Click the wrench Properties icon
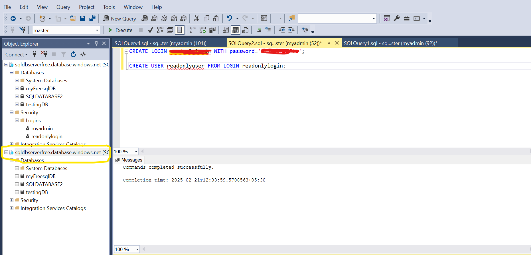Screen dimensions: 531x255 pyautogui.click(x=397, y=19)
